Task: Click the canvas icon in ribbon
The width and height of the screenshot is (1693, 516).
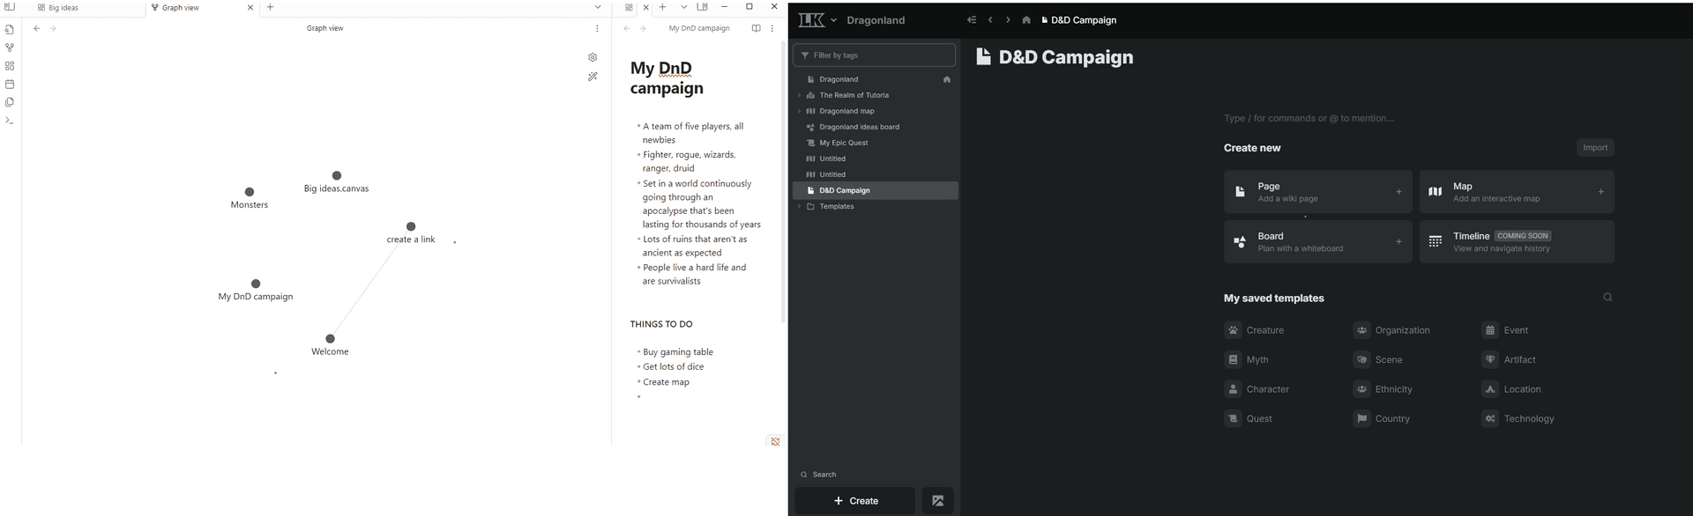Action: (10, 66)
